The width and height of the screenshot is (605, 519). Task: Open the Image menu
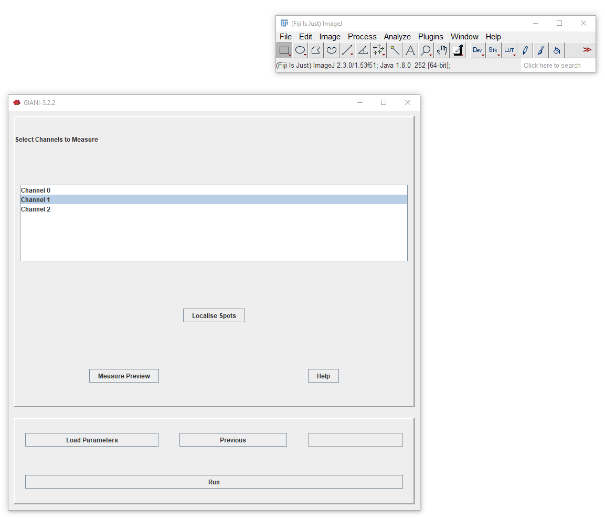tap(330, 37)
